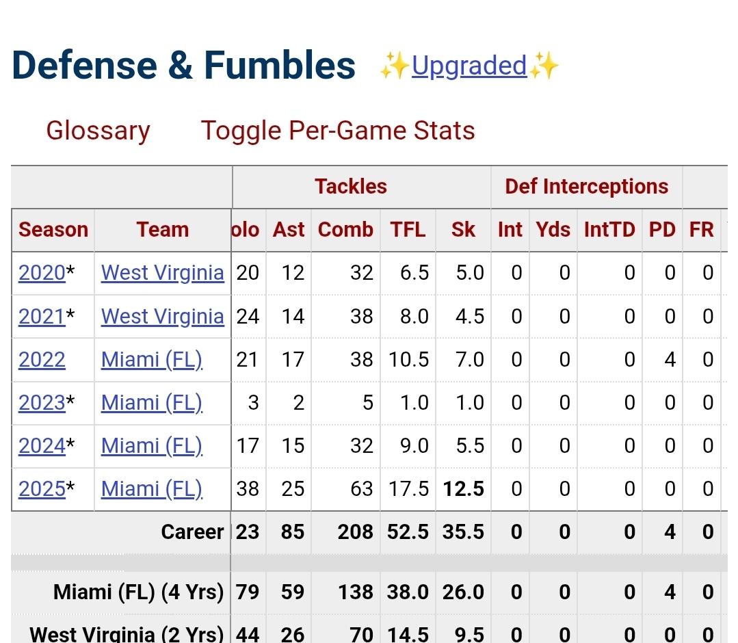Screen dimensions: 738x643
Task: Open the 2024 season link
Action: [42, 445]
